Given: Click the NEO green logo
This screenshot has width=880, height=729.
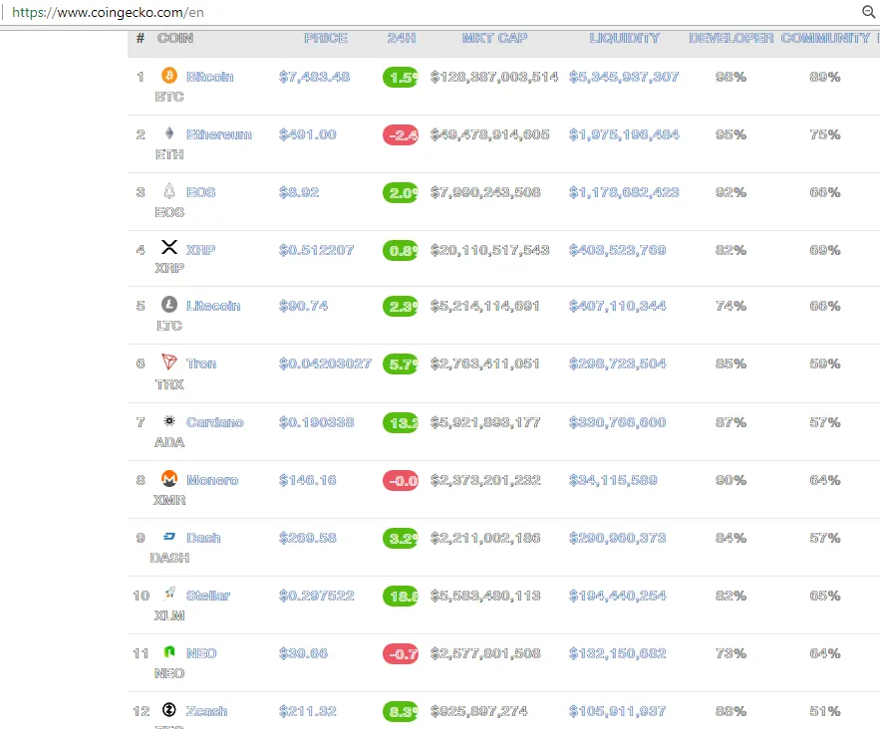Looking at the screenshot, I should pyautogui.click(x=169, y=651).
